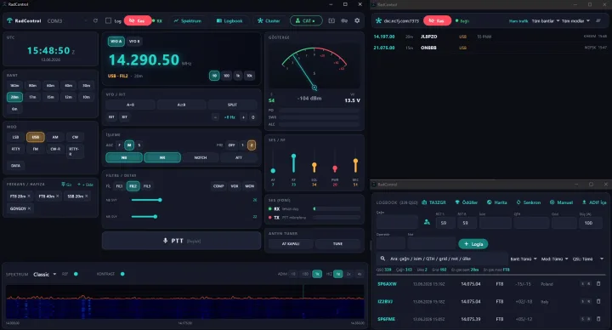Open the Classic spectrum style dropdown

[x=44, y=274]
